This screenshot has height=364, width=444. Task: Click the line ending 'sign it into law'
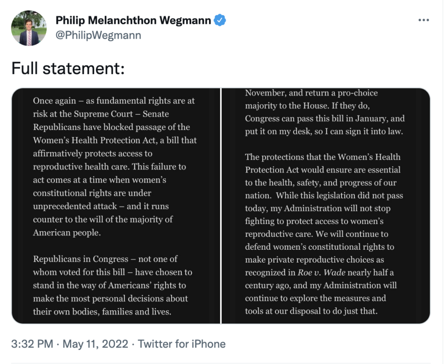324,131
